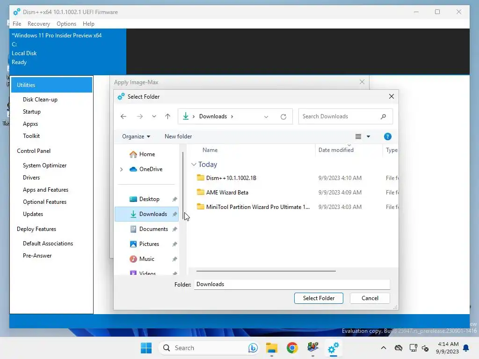
Task: Confirm with the Select Folder button
Action: pyautogui.click(x=319, y=298)
